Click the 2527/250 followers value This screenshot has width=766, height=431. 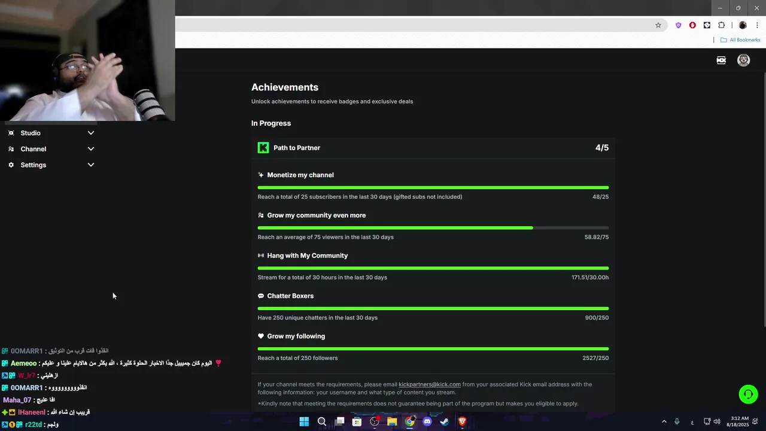[x=595, y=358]
